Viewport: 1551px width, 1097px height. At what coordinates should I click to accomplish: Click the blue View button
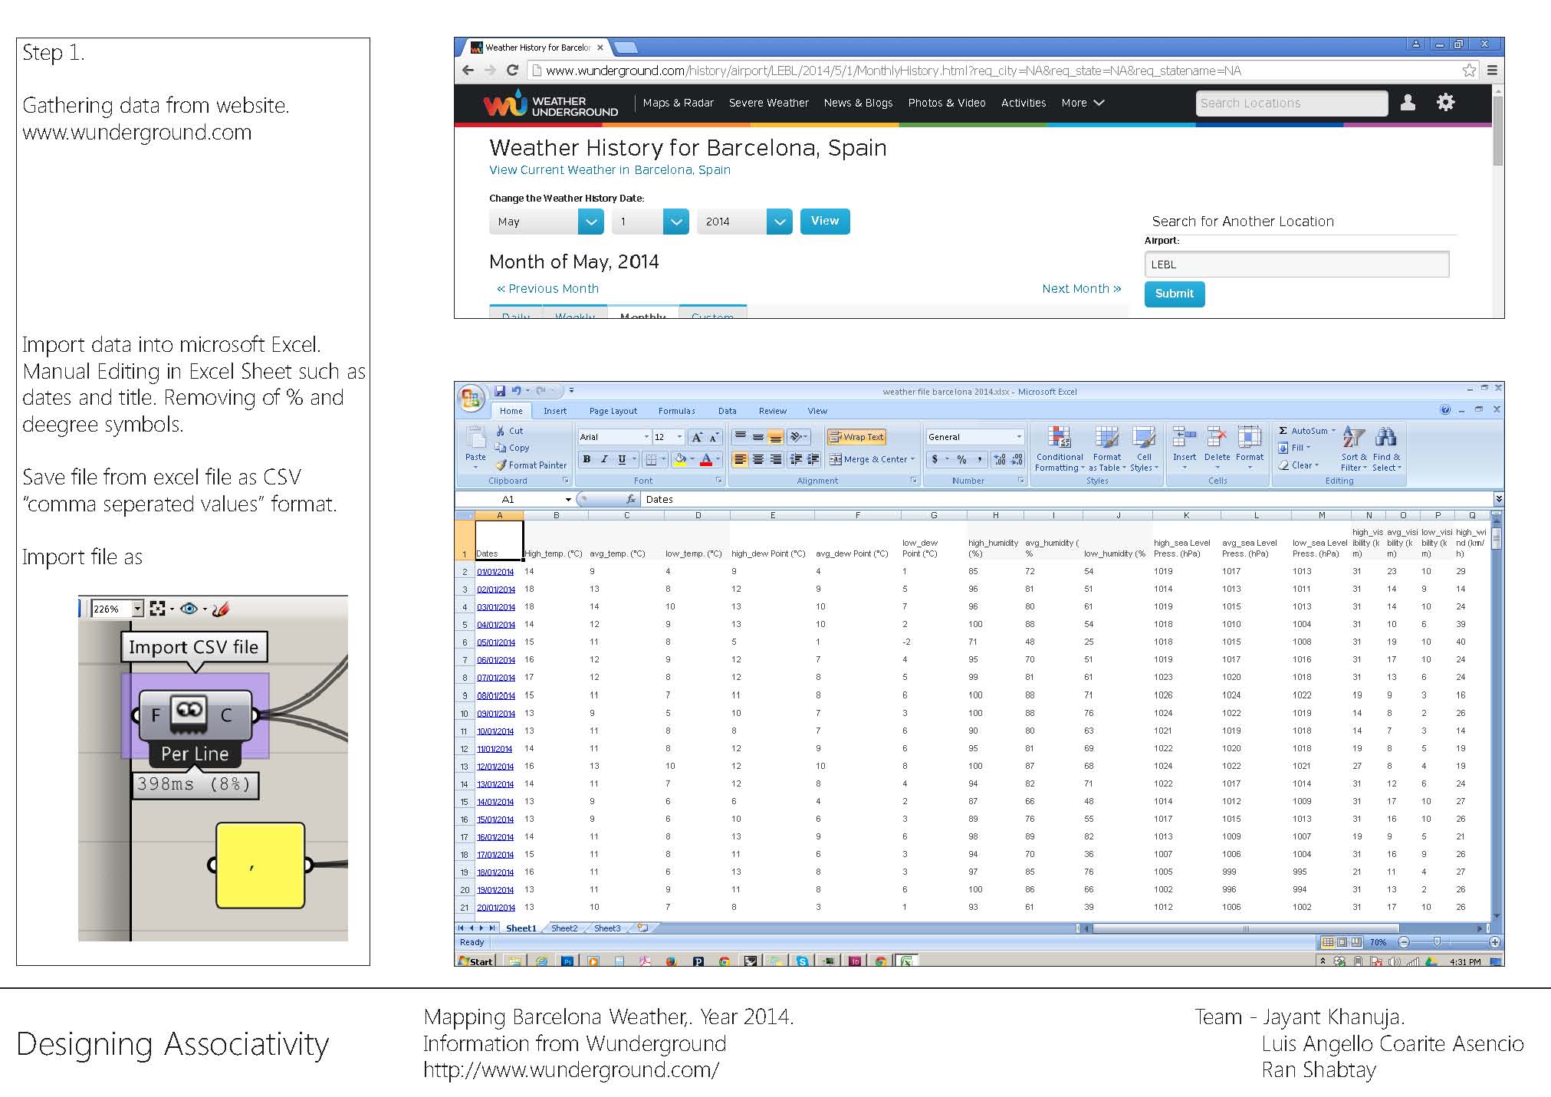[825, 221]
